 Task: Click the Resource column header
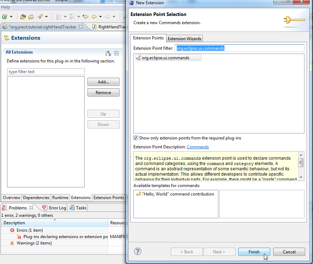[117, 223]
